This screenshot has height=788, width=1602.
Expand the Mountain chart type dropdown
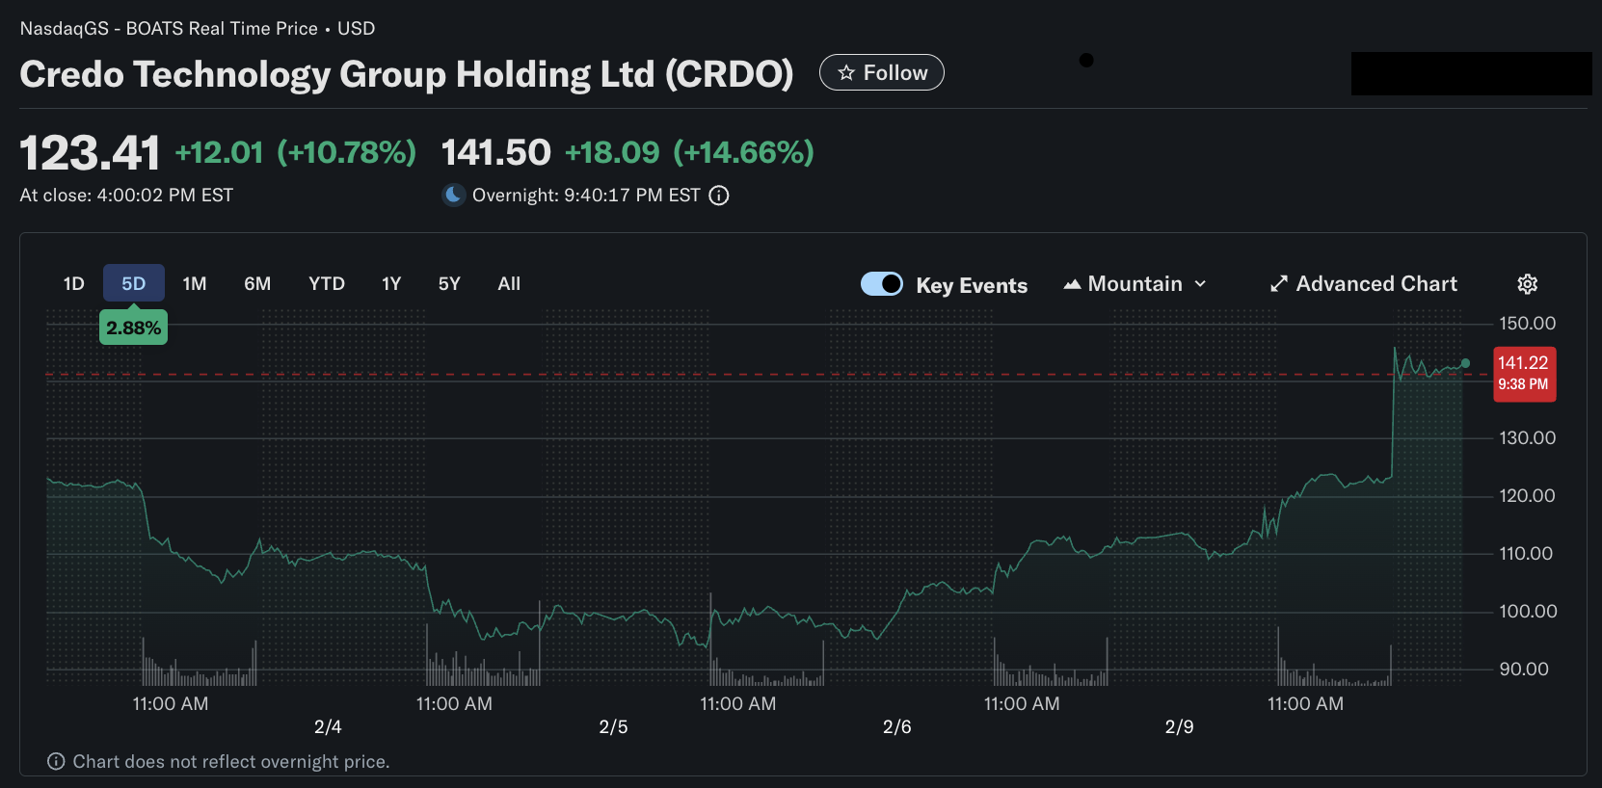coord(1200,284)
